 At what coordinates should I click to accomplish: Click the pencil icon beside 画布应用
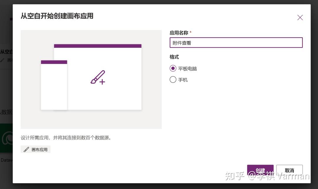26,150
